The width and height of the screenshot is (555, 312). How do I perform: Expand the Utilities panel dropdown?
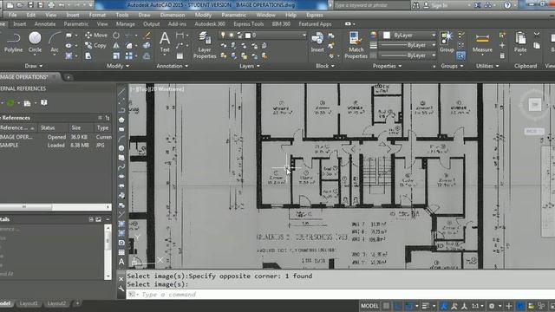click(x=487, y=66)
